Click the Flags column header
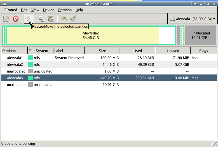Image resolution: width=218 pixels, height=147 pixels. tap(203, 51)
